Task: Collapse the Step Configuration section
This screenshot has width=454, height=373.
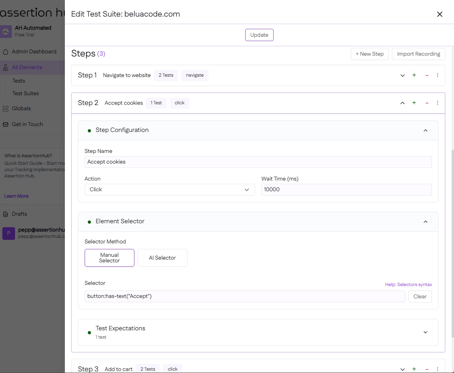Action: point(426,130)
